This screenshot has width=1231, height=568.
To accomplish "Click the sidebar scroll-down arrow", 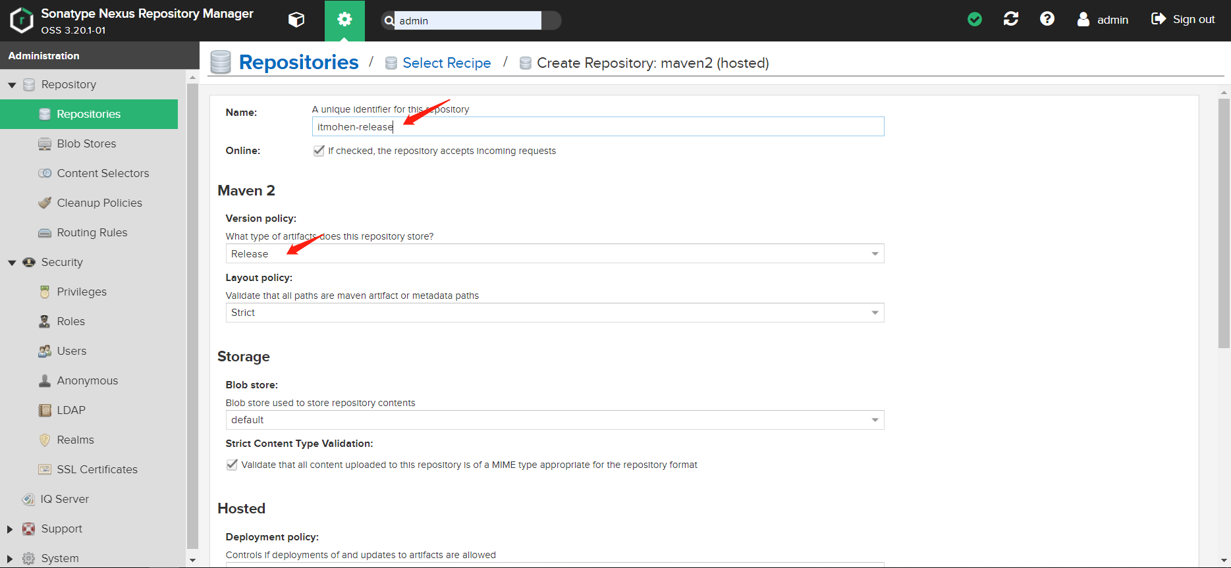I will click(192, 561).
